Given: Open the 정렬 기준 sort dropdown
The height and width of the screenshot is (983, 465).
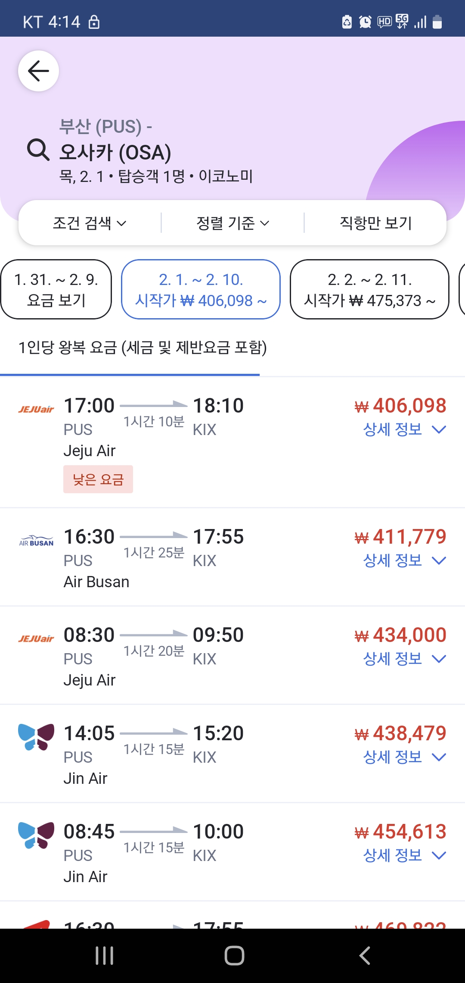Looking at the screenshot, I should (x=232, y=223).
